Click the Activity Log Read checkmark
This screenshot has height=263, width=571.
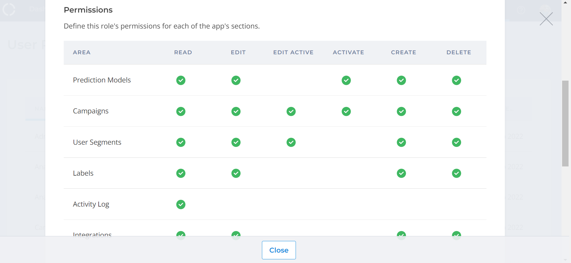[x=181, y=204]
